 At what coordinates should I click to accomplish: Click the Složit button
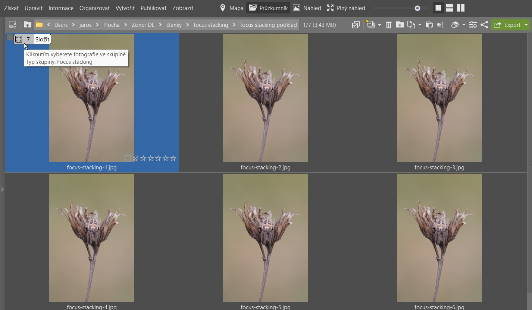(42, 39)
